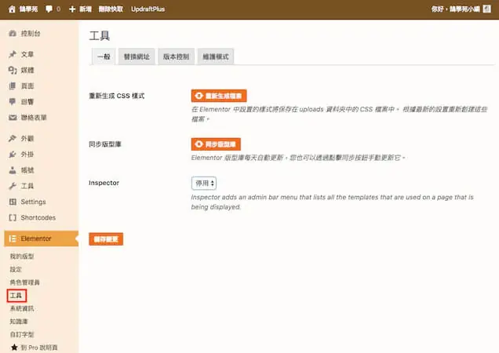This screenshot has width=499, height=353.
Task: Open the Elementor 設定 settings submenu link
Action: (16, 269)
